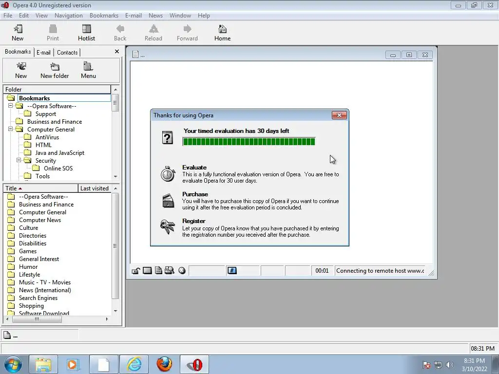Image resolution: width=499 pixels, height=374 pixels.
Task: Select Business and Finance tree folder
Action: (55, 121)
